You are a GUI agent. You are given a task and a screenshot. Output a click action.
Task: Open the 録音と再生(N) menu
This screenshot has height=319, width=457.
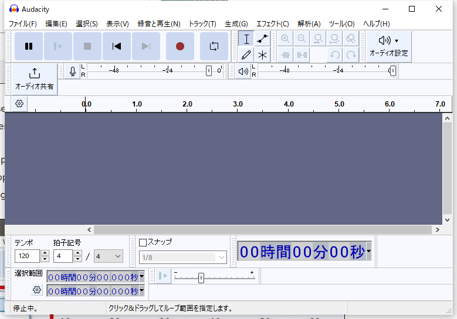tap(159, 24)
